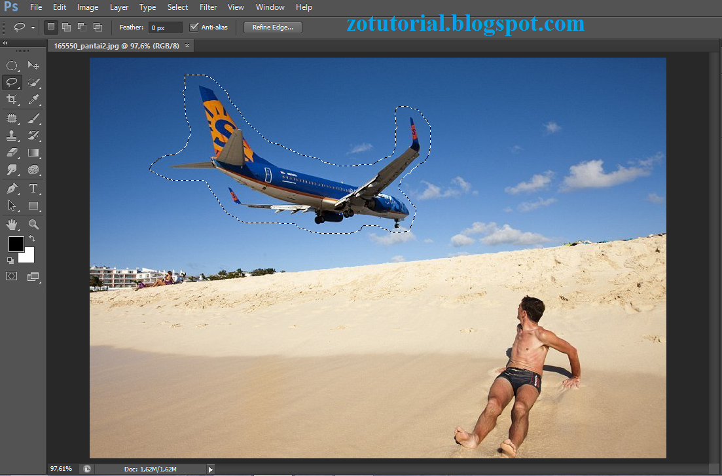Toggle the Anti-alias checkbox
Image resolution: width=722 pixels, height=476 pixels.
pyautogui.click(x=194, y=27)
